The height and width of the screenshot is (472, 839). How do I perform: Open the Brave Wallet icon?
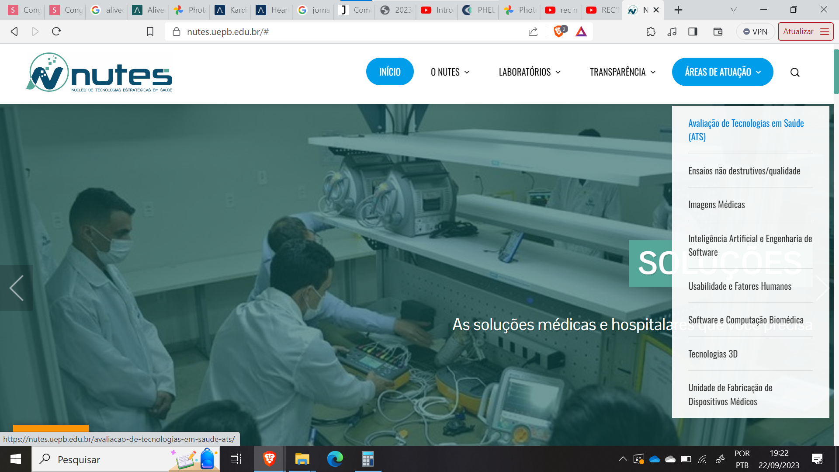pyautogui.click(x=718, y=31)
